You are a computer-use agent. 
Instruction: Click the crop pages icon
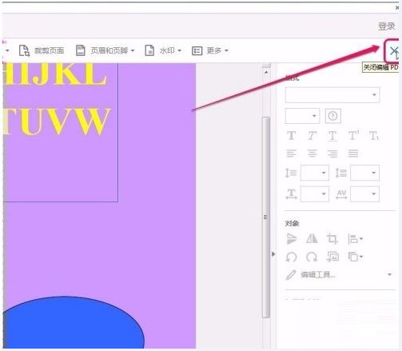click(x=24, y=50)
